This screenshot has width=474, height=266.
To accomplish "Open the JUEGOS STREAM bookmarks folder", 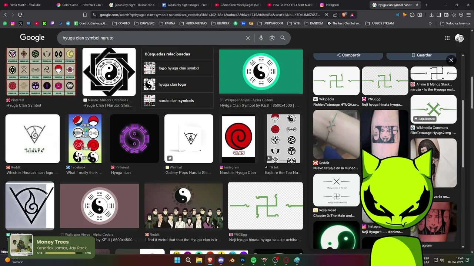I will tap(380, 23).
